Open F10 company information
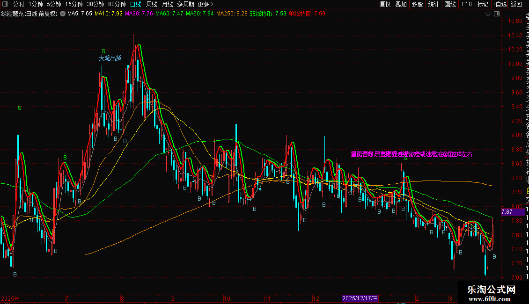529x304 pixels. point(467,4)
